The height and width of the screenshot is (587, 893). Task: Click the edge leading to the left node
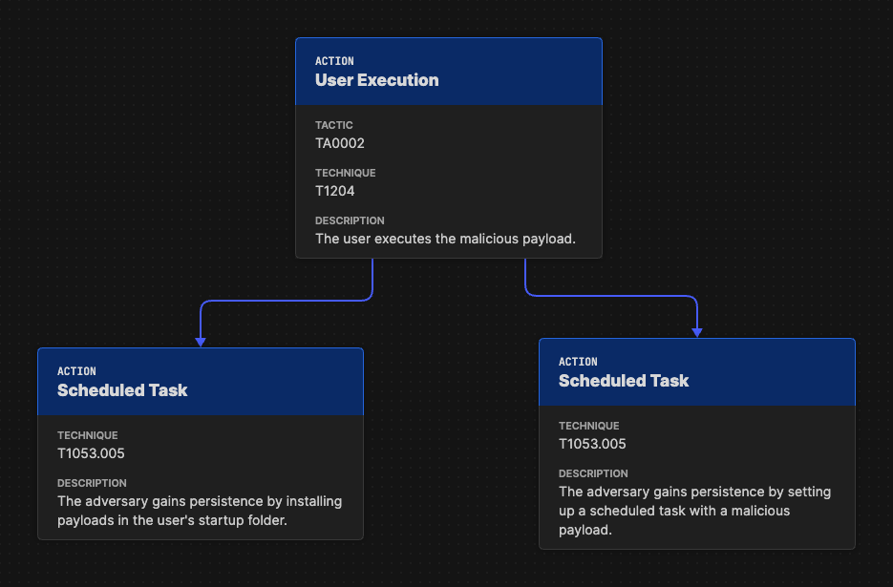(x=285, y=299)
